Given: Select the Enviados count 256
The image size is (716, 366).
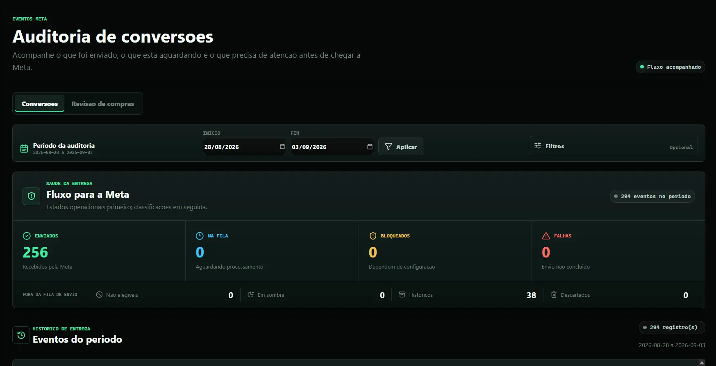Looking at the screenshot, I should pyautogui.click(x=35, y=252).
